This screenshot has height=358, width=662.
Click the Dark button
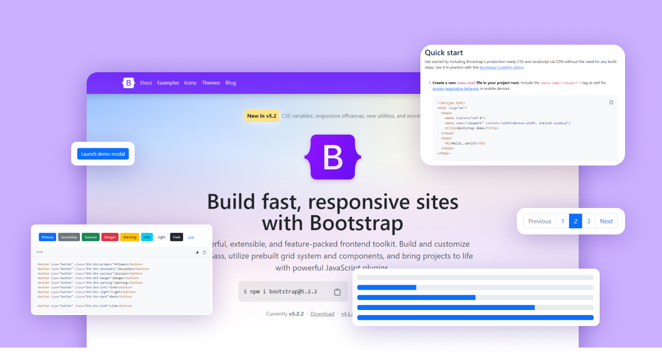pyautogui.click(x=177, y=237)
